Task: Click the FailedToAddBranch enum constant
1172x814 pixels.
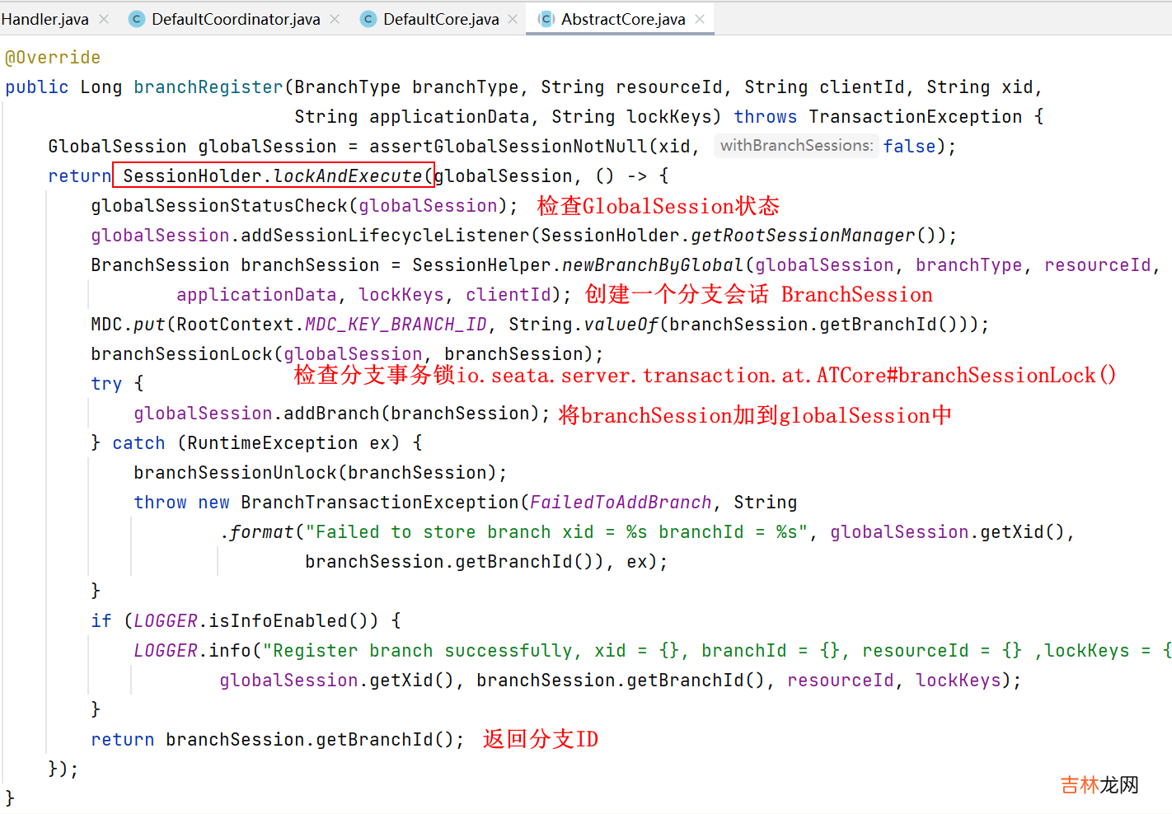Action: (620, 503)
